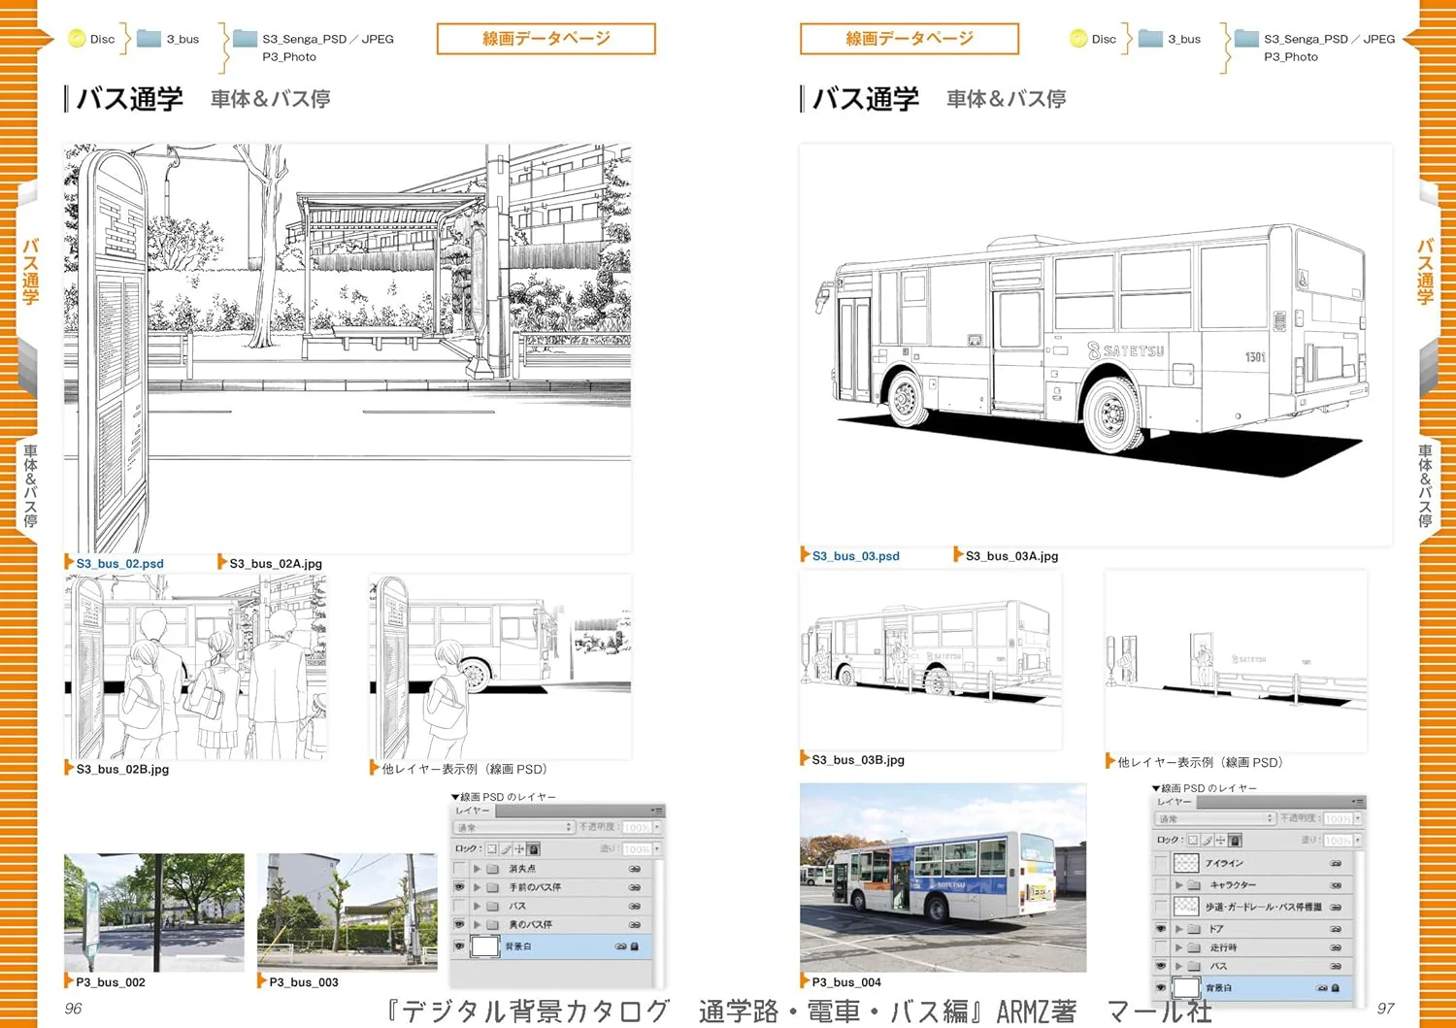Expand the ドア layer group triangle
Image resolution: width=1456 pixels, height=1028 pixels.
coord(1178,929)
